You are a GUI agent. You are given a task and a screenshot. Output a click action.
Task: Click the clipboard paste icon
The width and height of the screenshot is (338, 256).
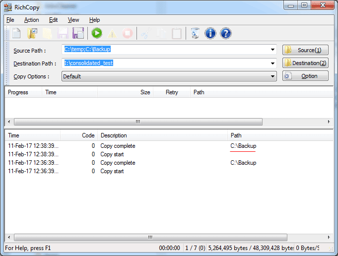pos(177,33)
